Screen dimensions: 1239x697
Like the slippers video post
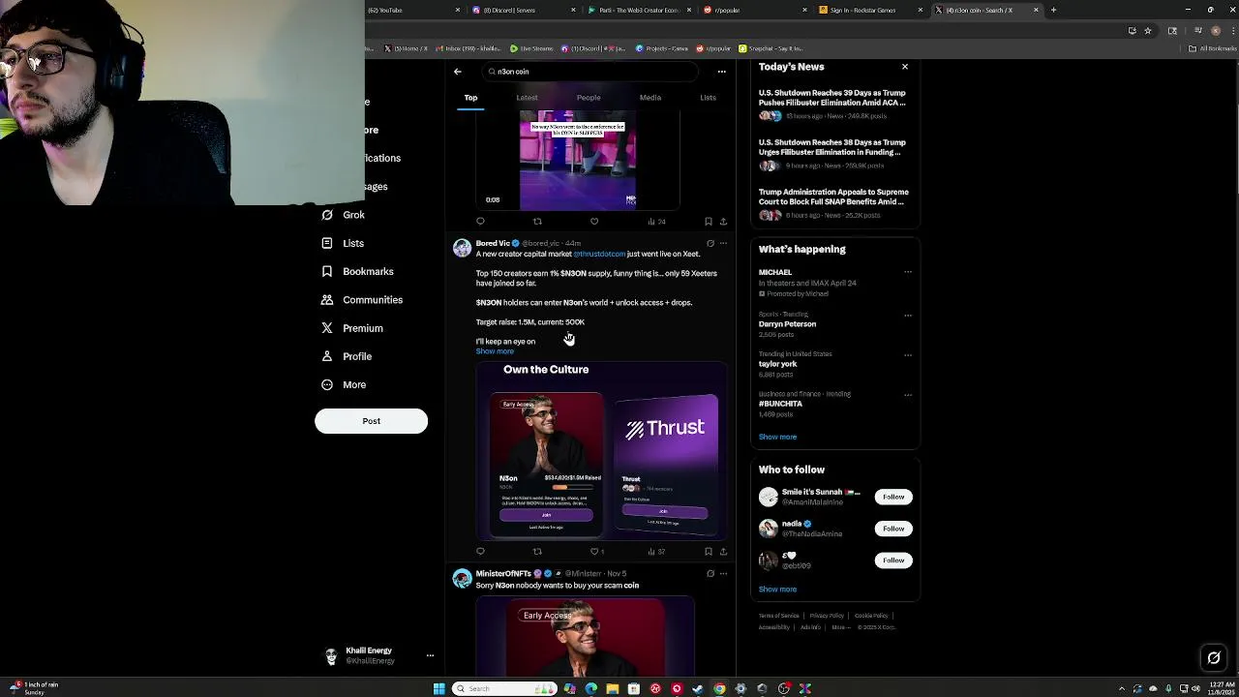coord(594,222)
